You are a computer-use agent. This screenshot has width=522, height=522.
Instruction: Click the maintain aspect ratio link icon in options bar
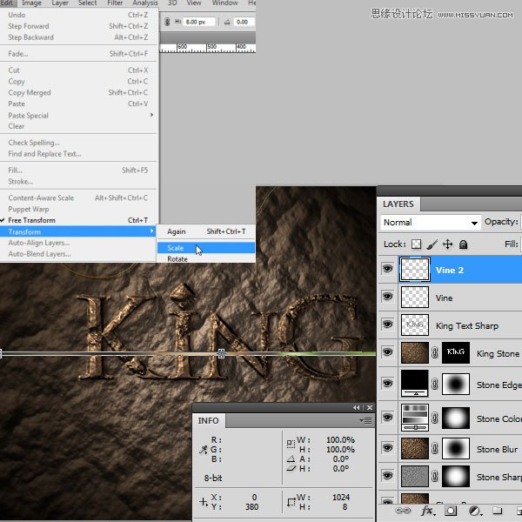coord(167,22)
